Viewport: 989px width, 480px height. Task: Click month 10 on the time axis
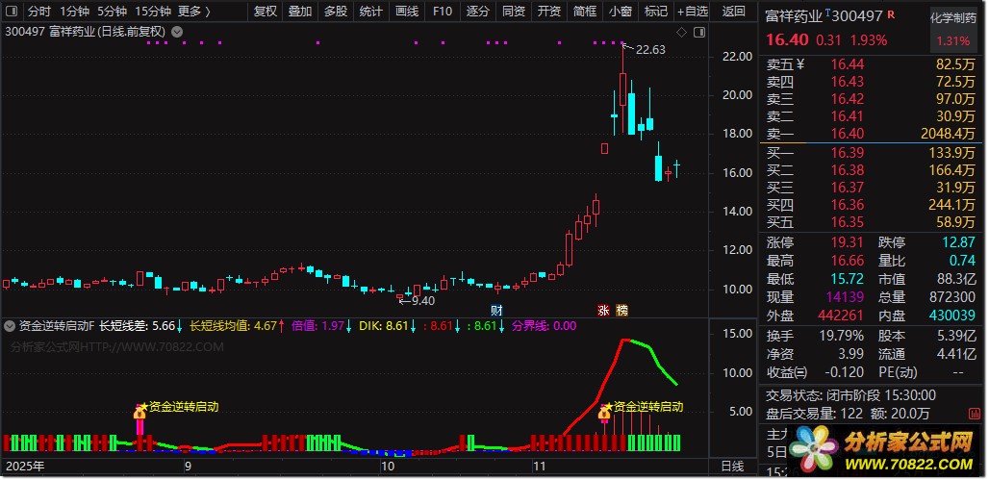(388, 467)
